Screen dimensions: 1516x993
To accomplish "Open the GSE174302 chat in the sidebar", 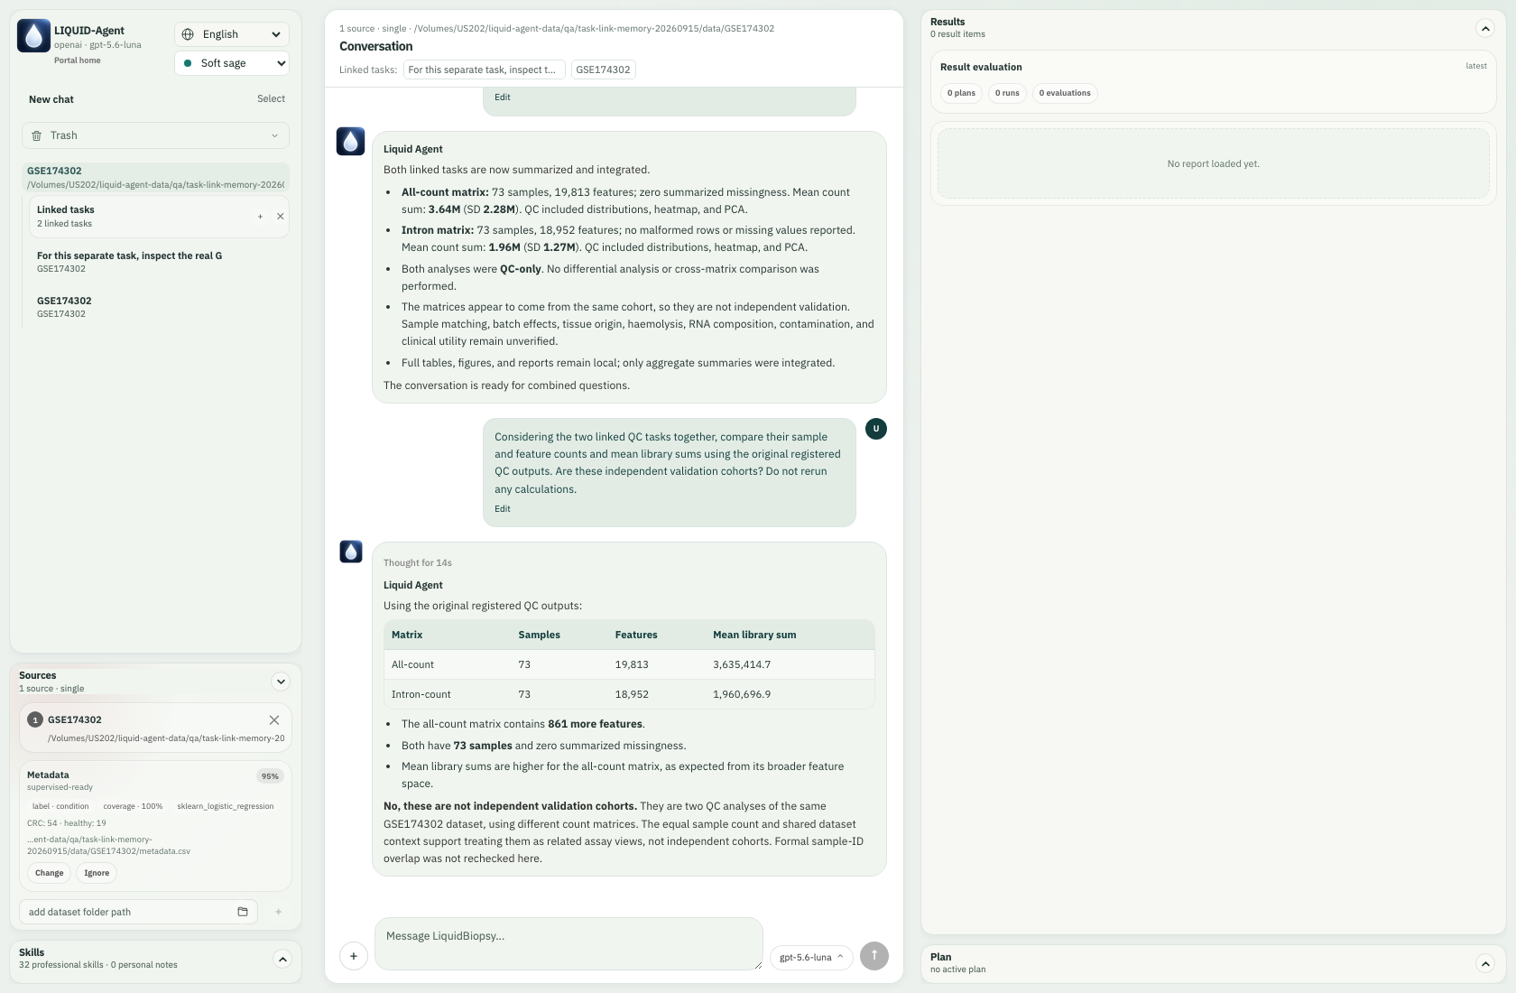I will click(155, 177).
